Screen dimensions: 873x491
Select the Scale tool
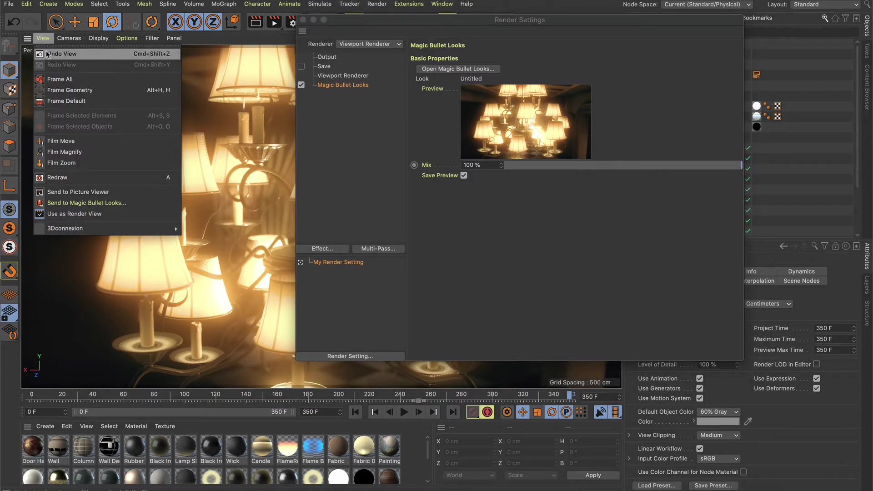click(93, 21)
